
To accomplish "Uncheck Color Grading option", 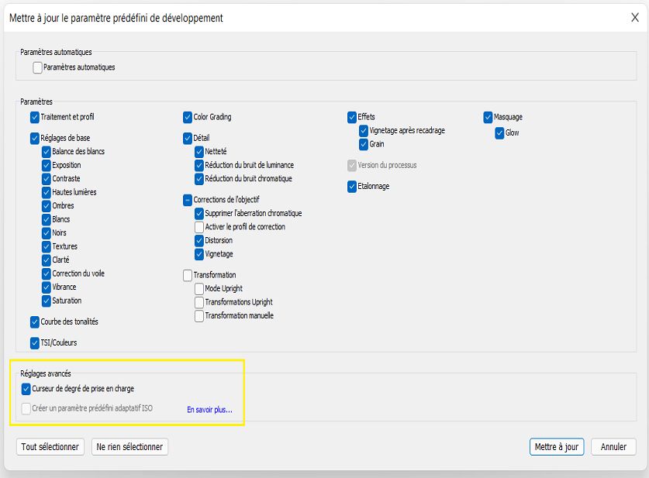I will [188, 117].
